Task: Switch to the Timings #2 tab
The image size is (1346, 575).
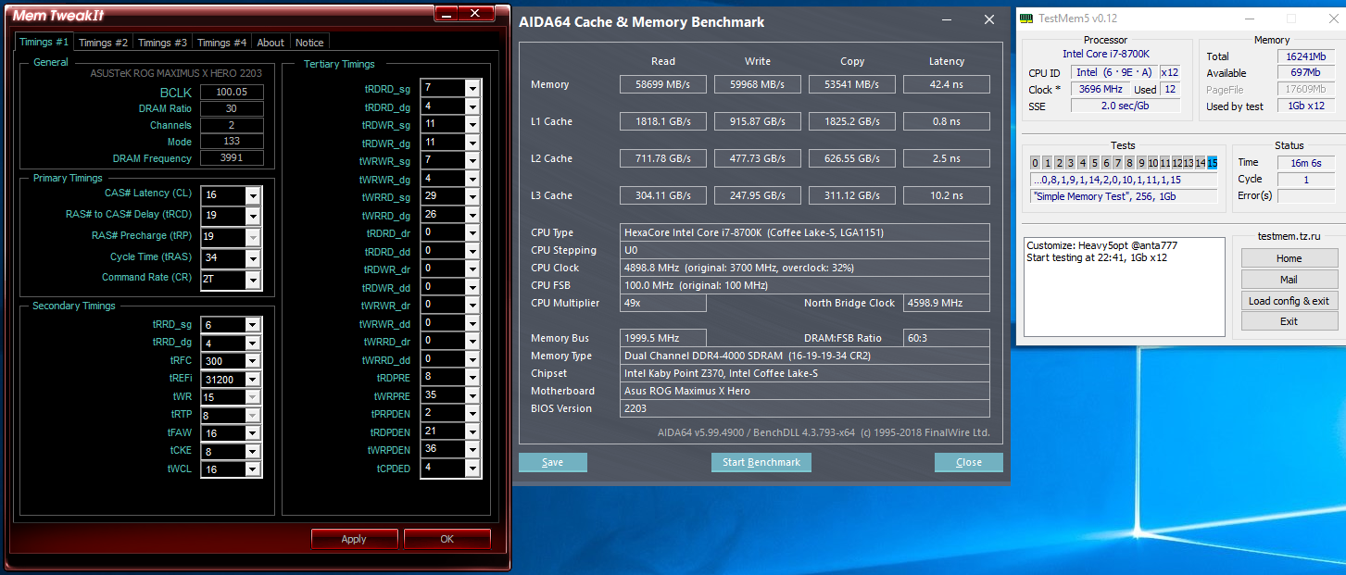Action: [x=103, y=43]
